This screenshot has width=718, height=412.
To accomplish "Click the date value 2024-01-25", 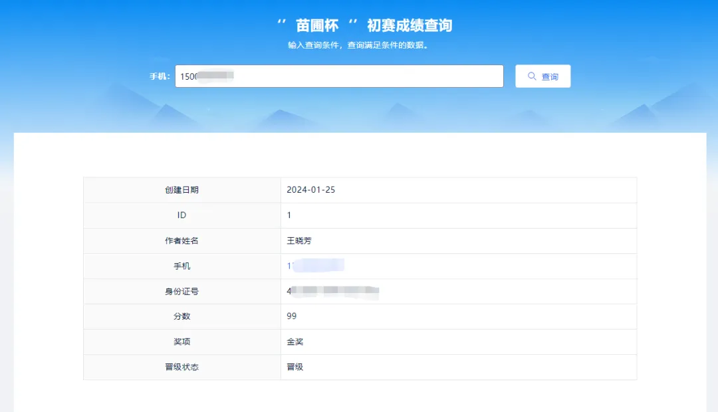I will click(310, 190).
